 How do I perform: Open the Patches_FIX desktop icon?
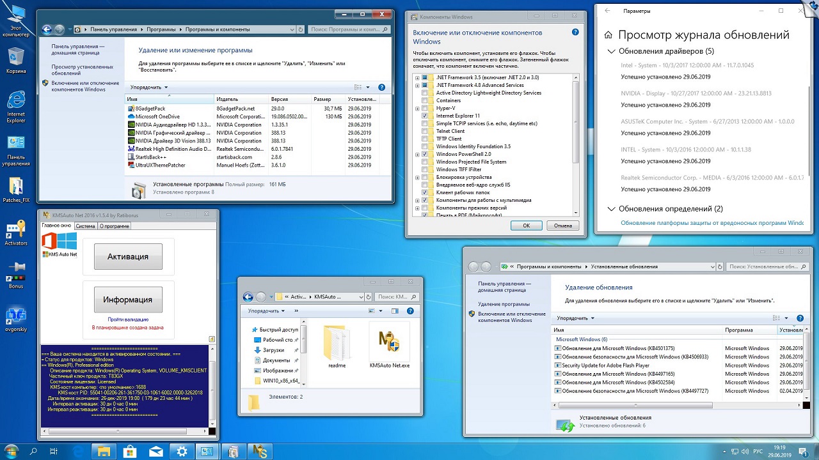point(15,187)
